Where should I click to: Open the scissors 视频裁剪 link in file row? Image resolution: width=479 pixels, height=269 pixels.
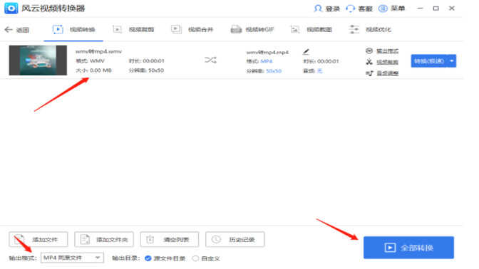[387, 62]
